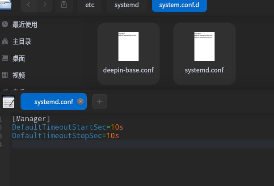Image resolution: width=274 pixels, height=186 pixels.
Task: Click the DefaultTimeoutStopSec=10s line
Action: tap(66, 136)
